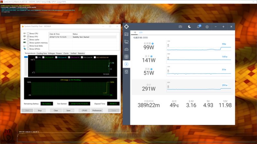Switch to the Powers tab
This screenshot has width=257, height=144.
(59, 53)
